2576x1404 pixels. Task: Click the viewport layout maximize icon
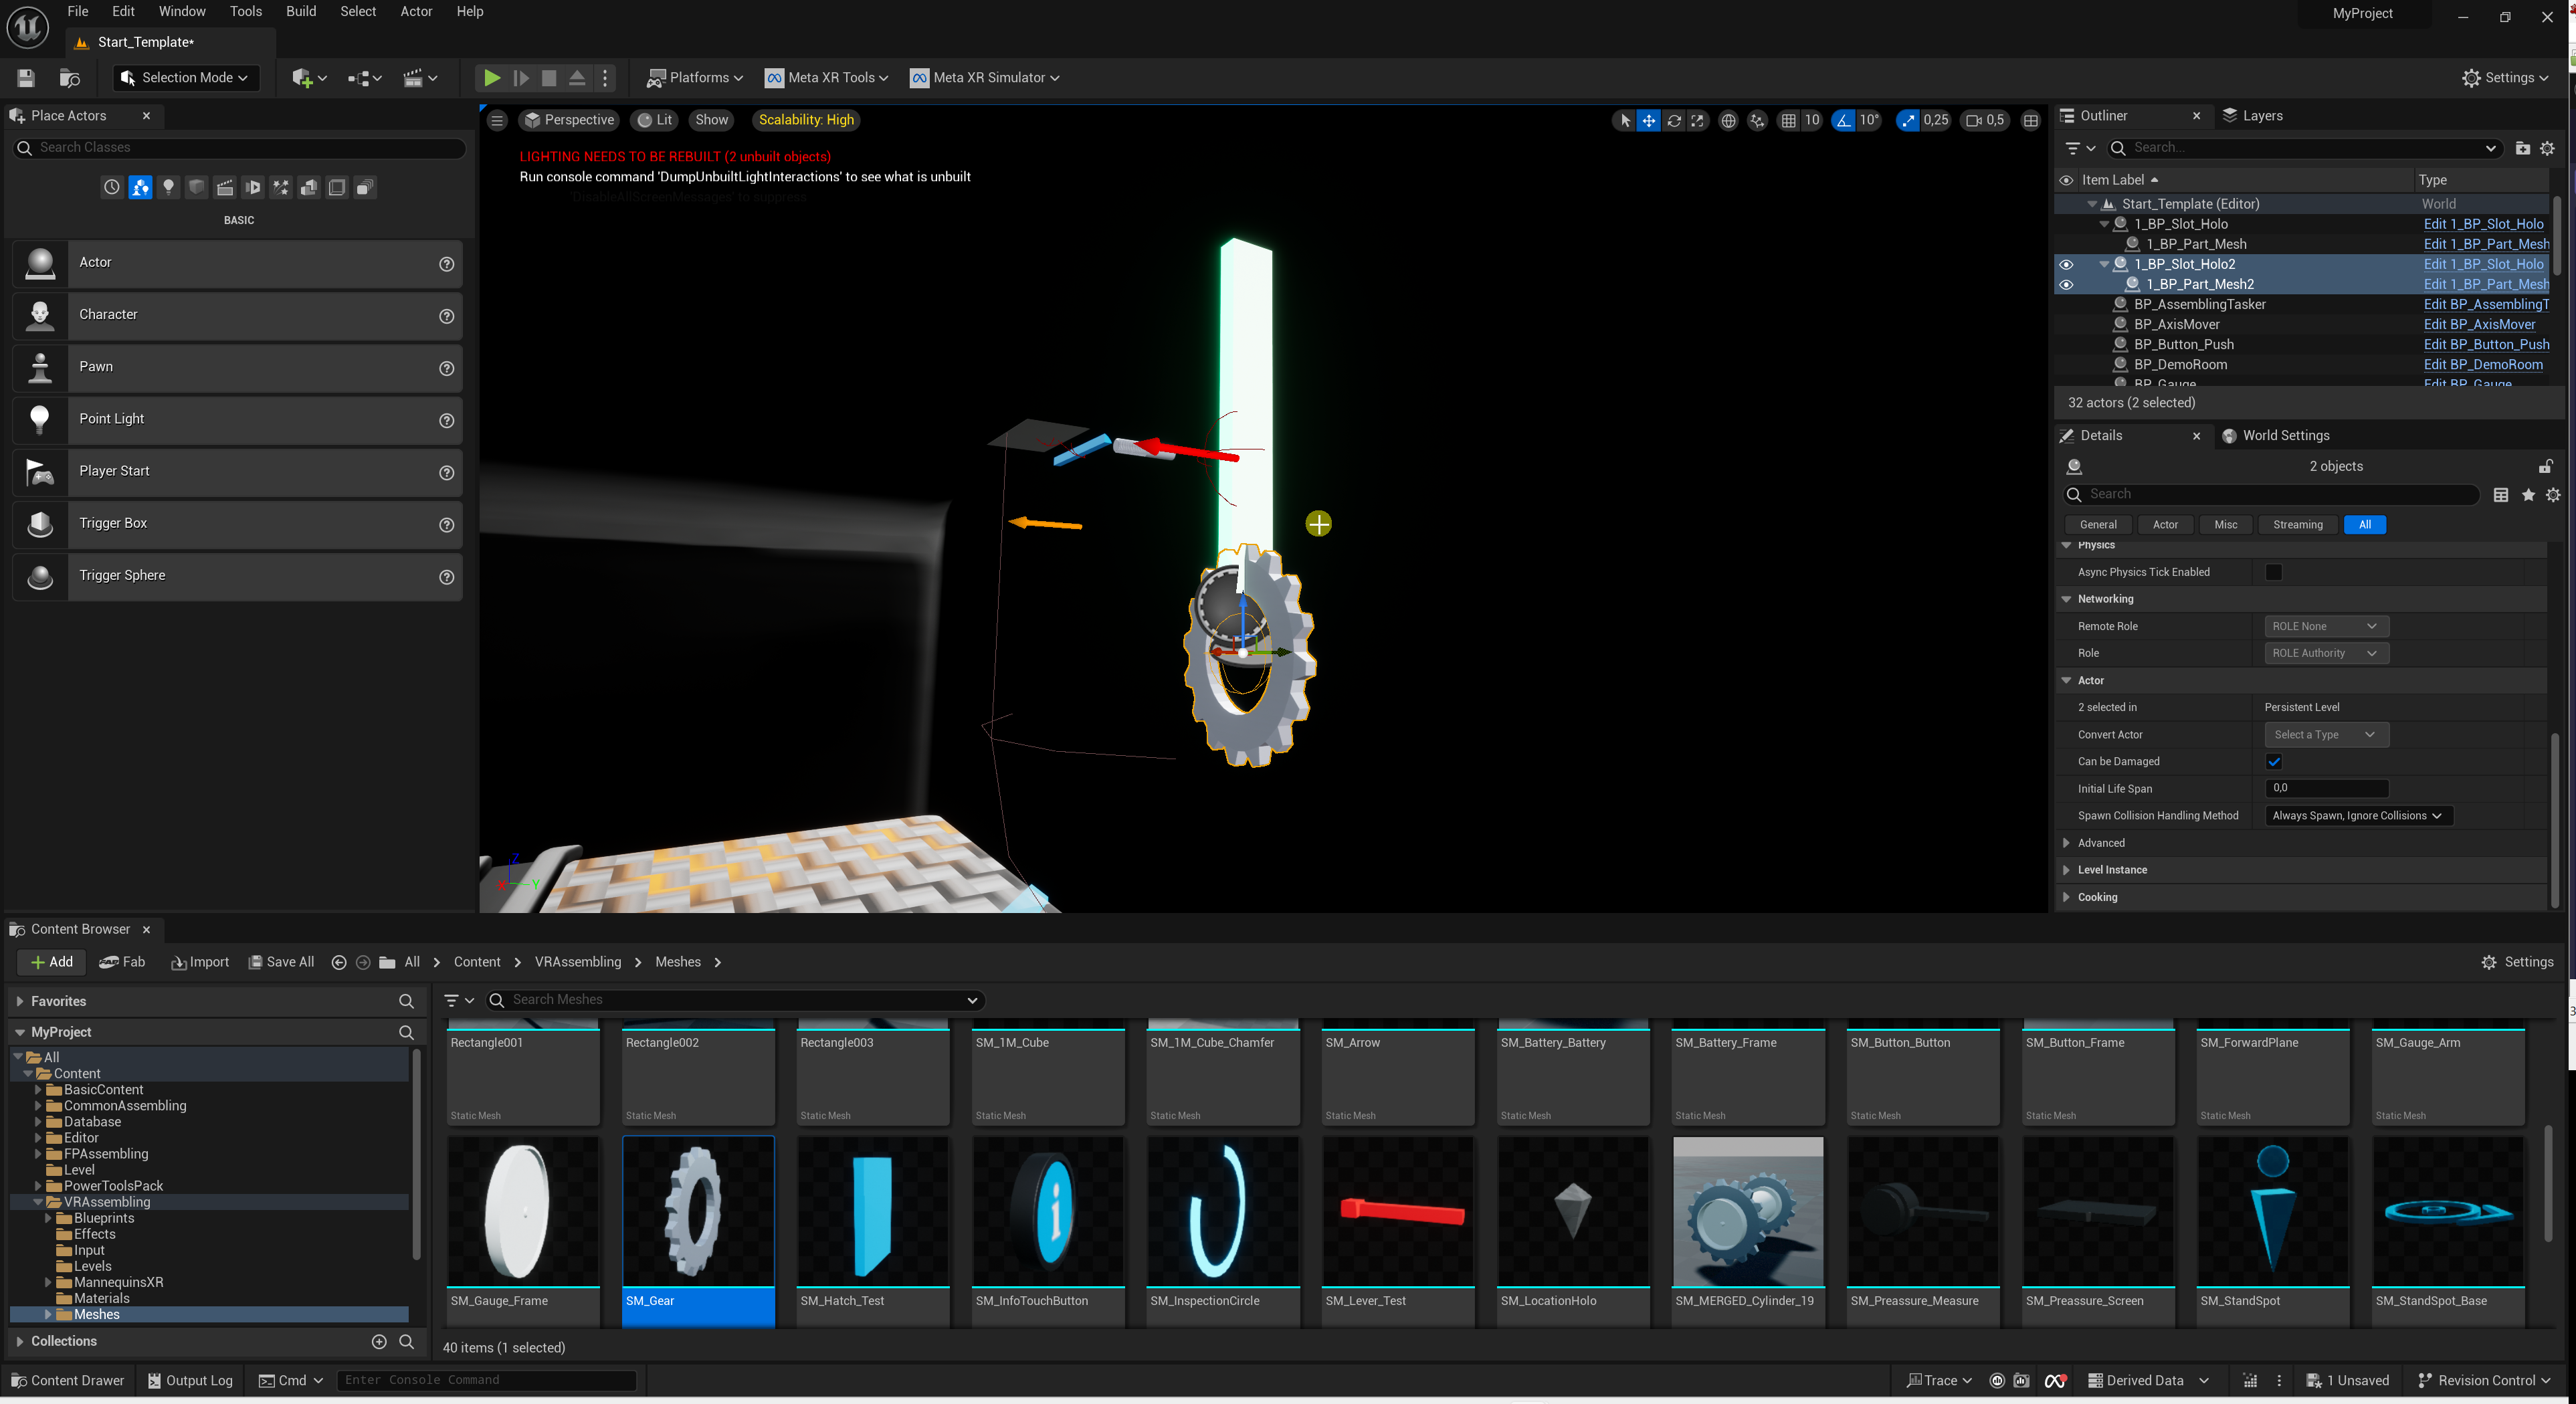(2030, 120)
